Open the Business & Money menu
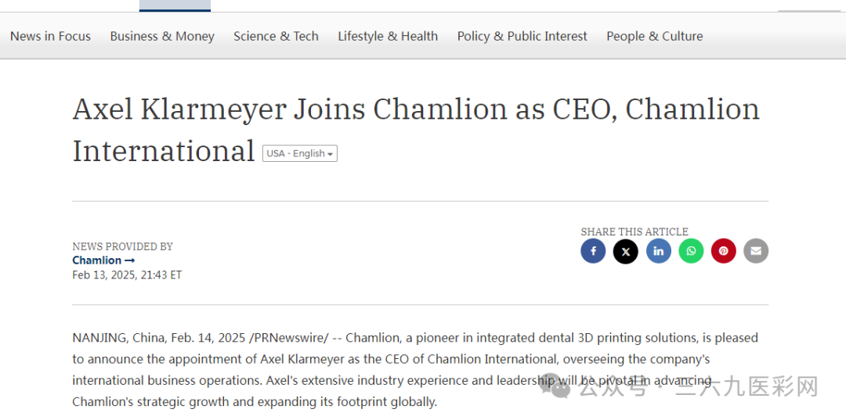The image size is (846, 420). pos(162,36)
